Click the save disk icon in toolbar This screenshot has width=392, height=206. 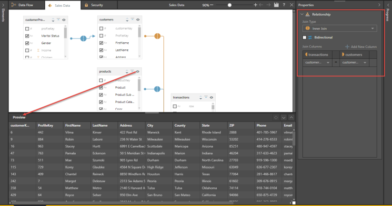coord(276,5)
